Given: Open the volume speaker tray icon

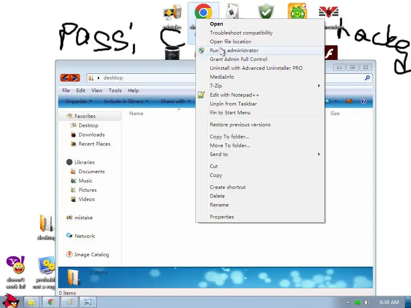Looking at the screenshot, I should [367, 302].
